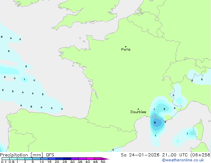The image size is (211, 163).
Task: Click the Paris city label
Action: coord(126,50)
